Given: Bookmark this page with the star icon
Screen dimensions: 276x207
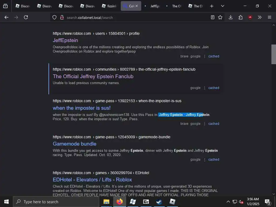Looking at the screenshot, I should tap(220, 17).
